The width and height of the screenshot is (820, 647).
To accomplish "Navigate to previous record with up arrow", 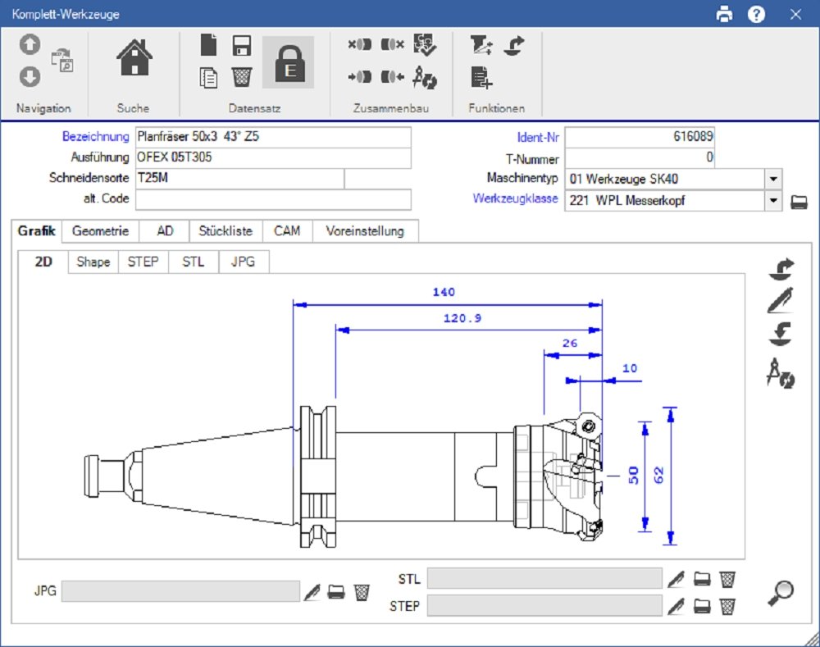I will [30, 45].
